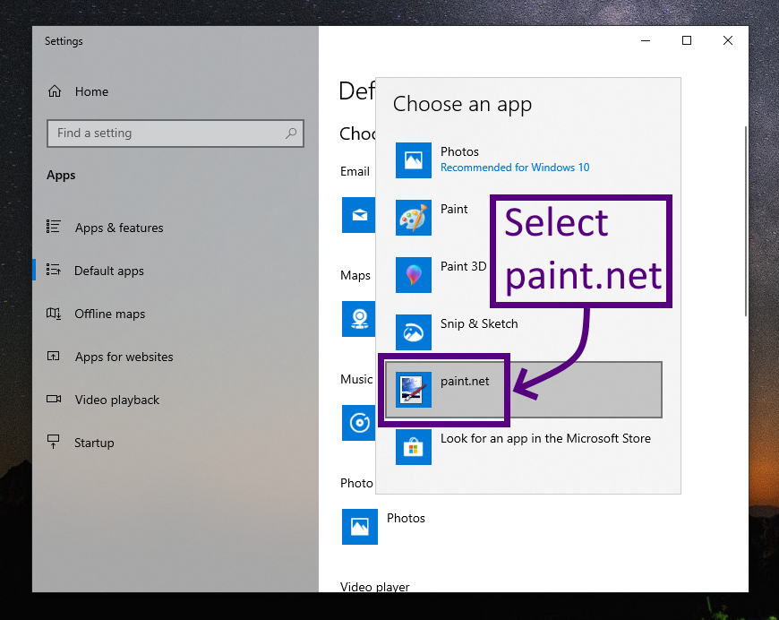Click Recommended for Windows 10 text
This screenshot has width=779, height=620.
[515, 168]
